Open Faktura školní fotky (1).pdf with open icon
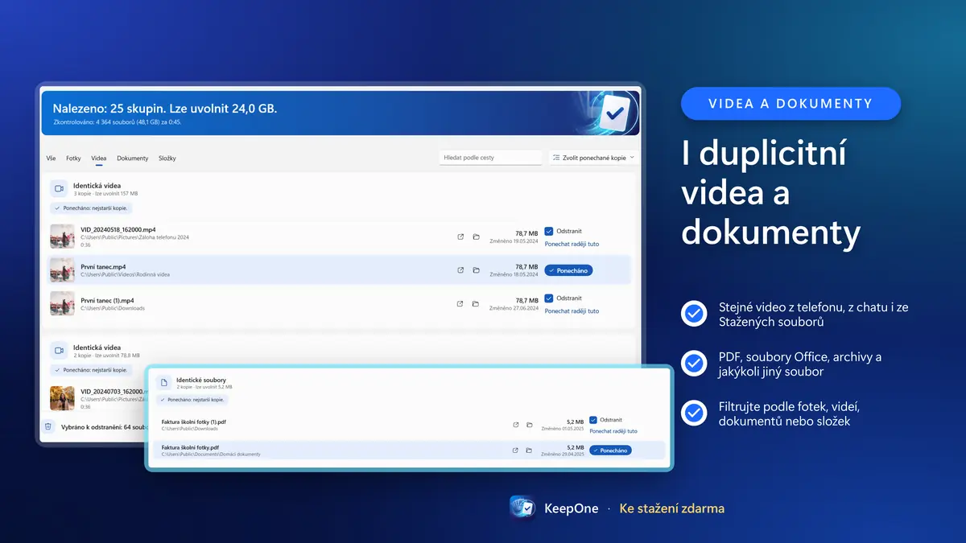Screen dimensions: 966x543 tap(515, 425)
